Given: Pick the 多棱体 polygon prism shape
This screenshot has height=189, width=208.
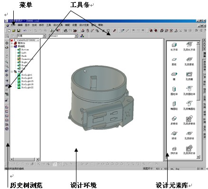Looking at the screenshot, I should (x=174, y=121).
